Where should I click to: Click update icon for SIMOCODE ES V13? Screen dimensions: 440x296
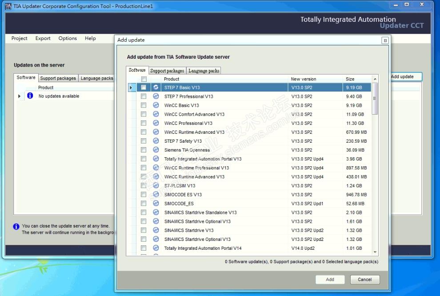coord(156,194)
